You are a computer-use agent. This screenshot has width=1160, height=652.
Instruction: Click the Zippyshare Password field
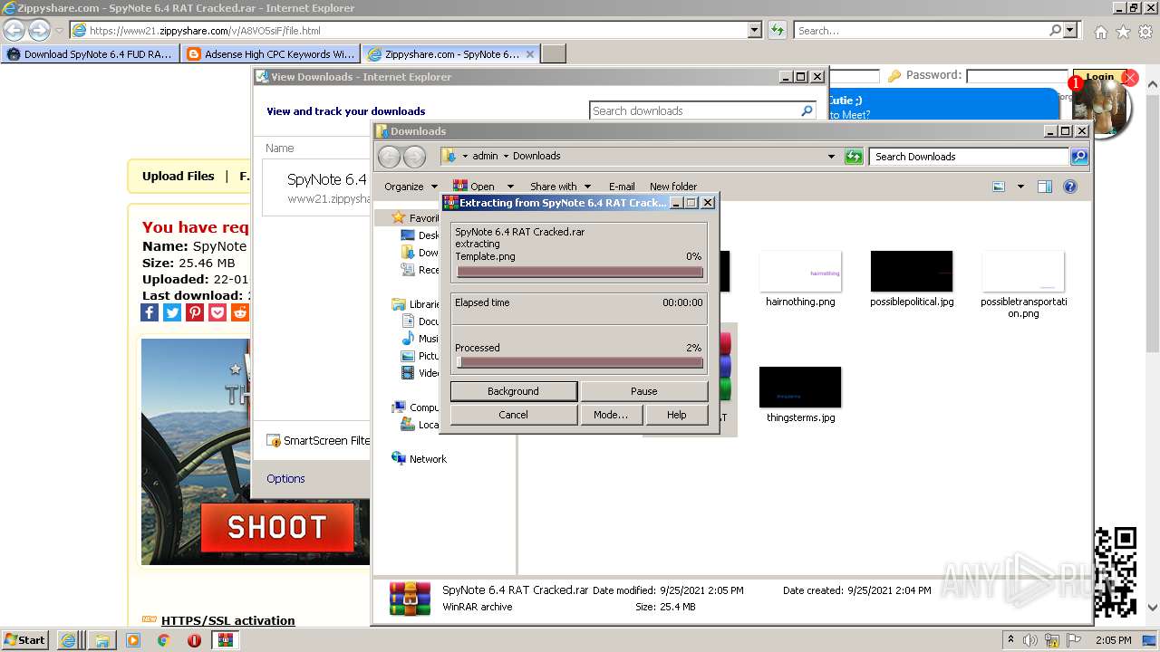pos(1018,76)
